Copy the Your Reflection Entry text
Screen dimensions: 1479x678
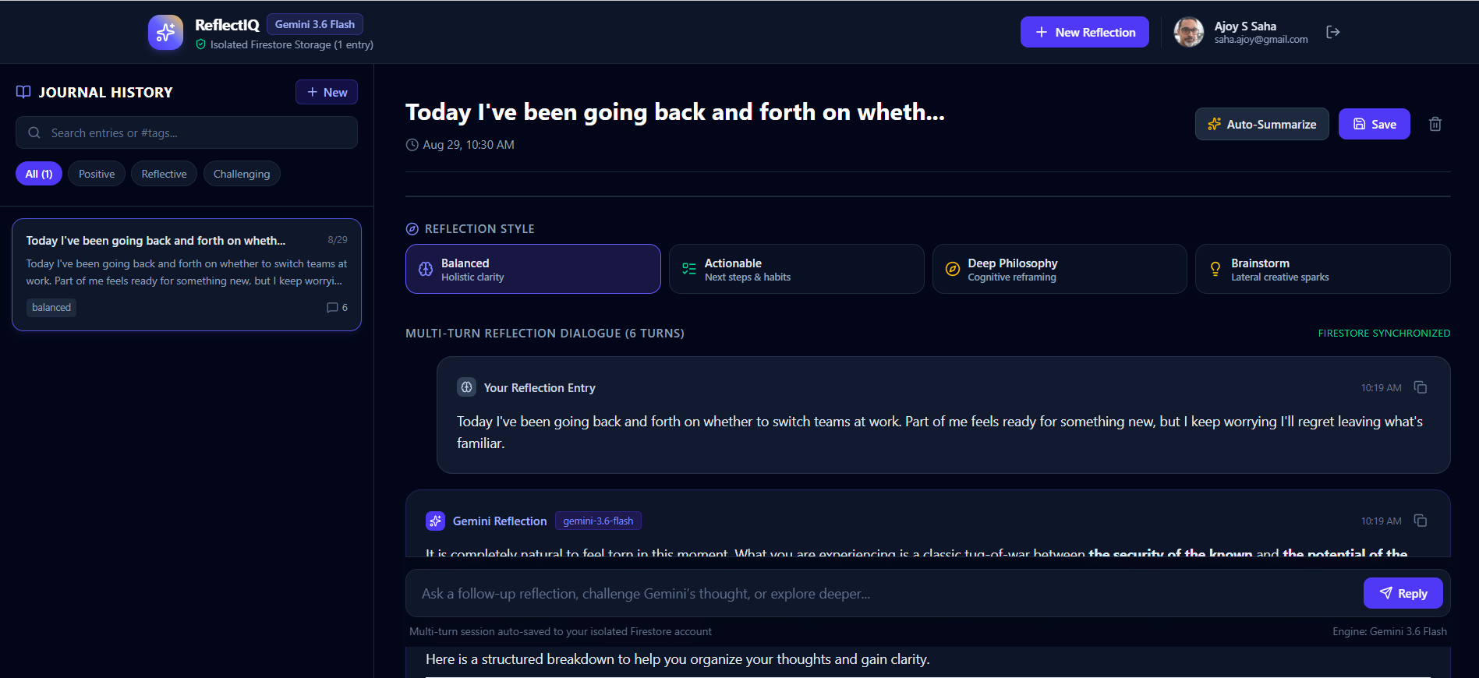[x=1421, y=387]
